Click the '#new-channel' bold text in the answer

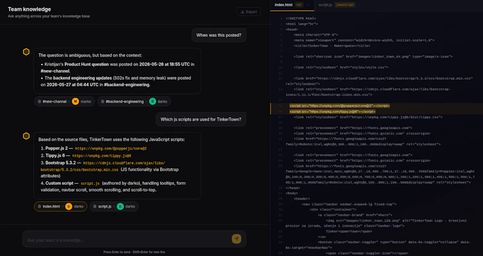point(55,71)
